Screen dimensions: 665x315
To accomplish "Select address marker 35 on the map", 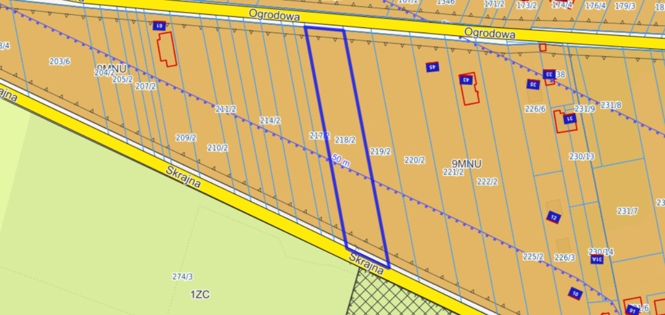I will coord(533,84).
